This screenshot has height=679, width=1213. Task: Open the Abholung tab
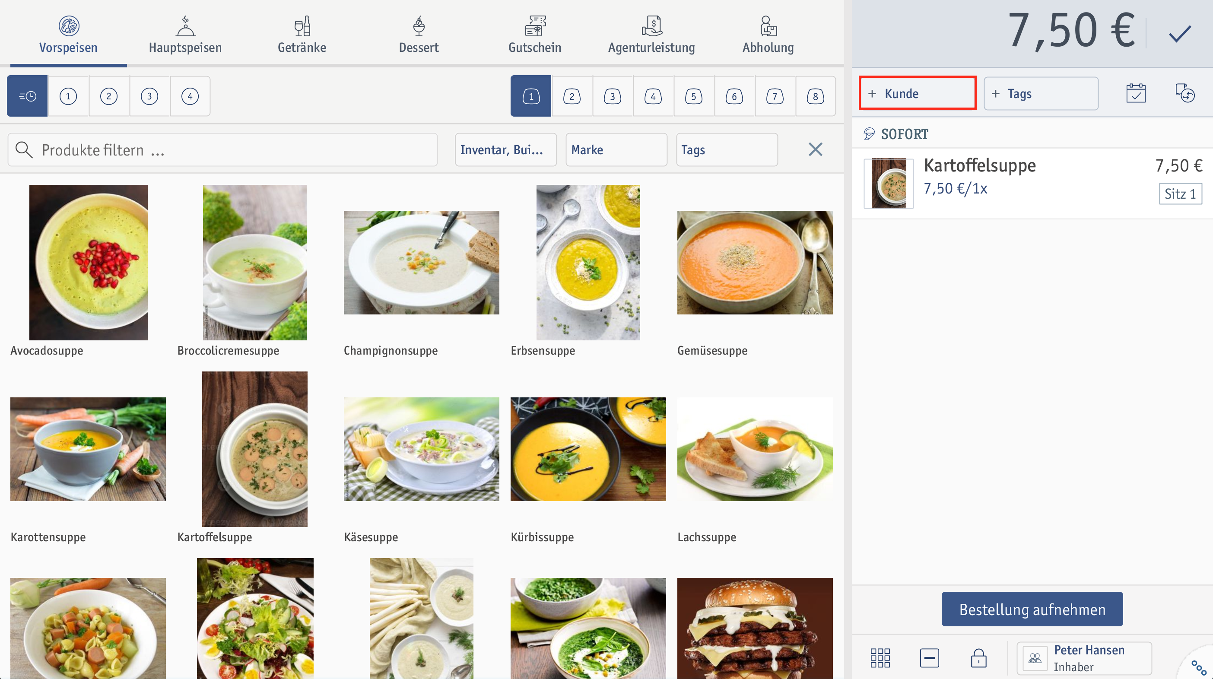tap(768, 35)
